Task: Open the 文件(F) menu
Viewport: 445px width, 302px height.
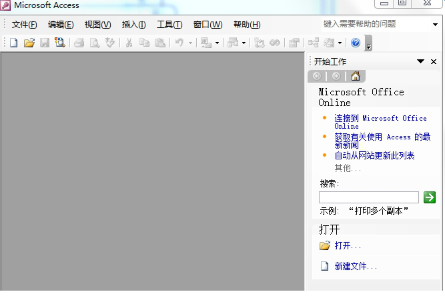Action: pos(25,25)
